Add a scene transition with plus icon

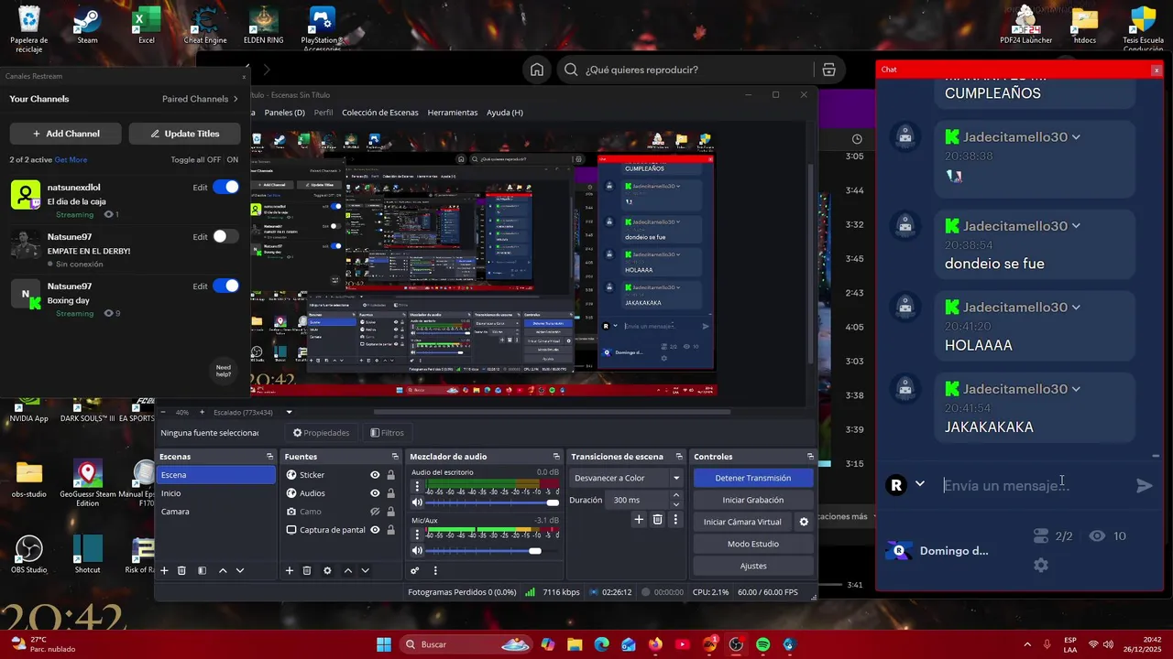[640, 519]
